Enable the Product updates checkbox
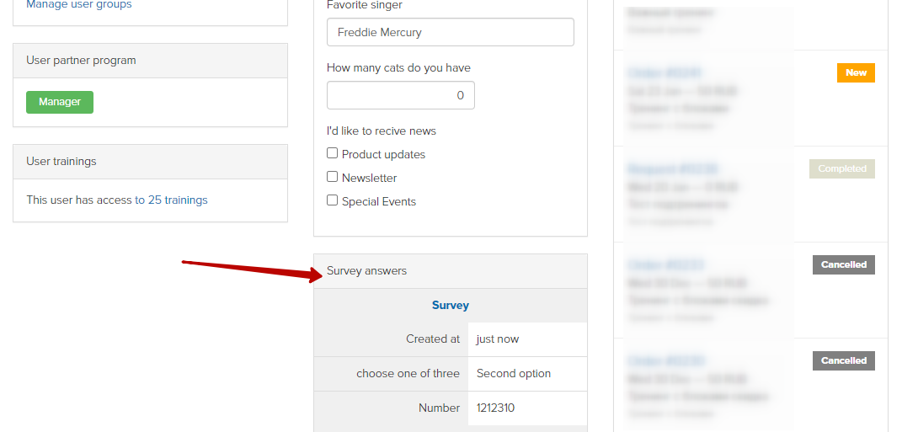The width and height of the screenshot is (902, 432). click(x=332, y=153)
